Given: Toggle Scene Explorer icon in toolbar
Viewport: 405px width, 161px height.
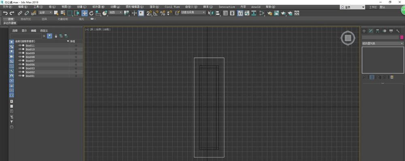Looking at the screenshot, I should (226, 13).
